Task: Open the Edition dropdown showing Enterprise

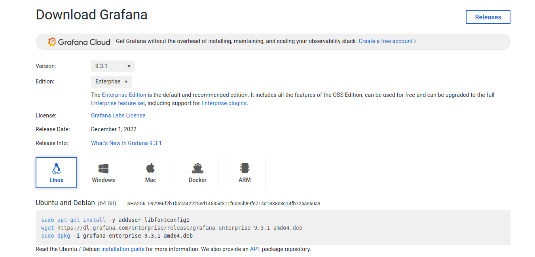Action: tap(111, 81)
